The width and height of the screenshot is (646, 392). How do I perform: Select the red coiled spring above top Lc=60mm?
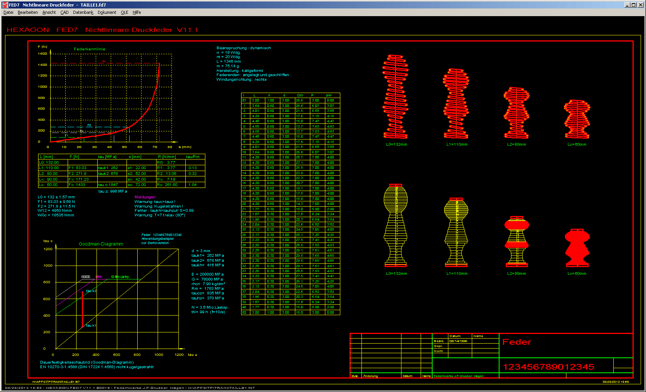tap(577, 119)
